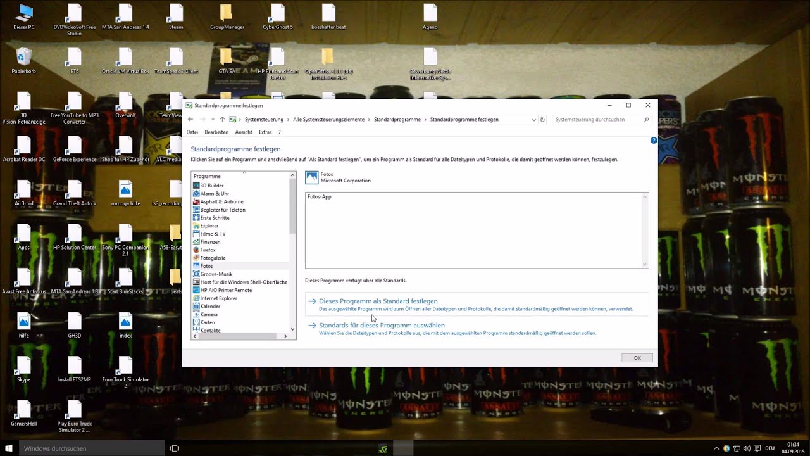810x456 pixels.
Task: Expand the hidden system tray icons
Action: [716, 448]
